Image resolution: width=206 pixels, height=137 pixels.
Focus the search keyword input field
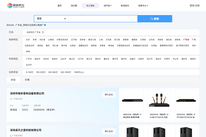click(x=103, y=18)
